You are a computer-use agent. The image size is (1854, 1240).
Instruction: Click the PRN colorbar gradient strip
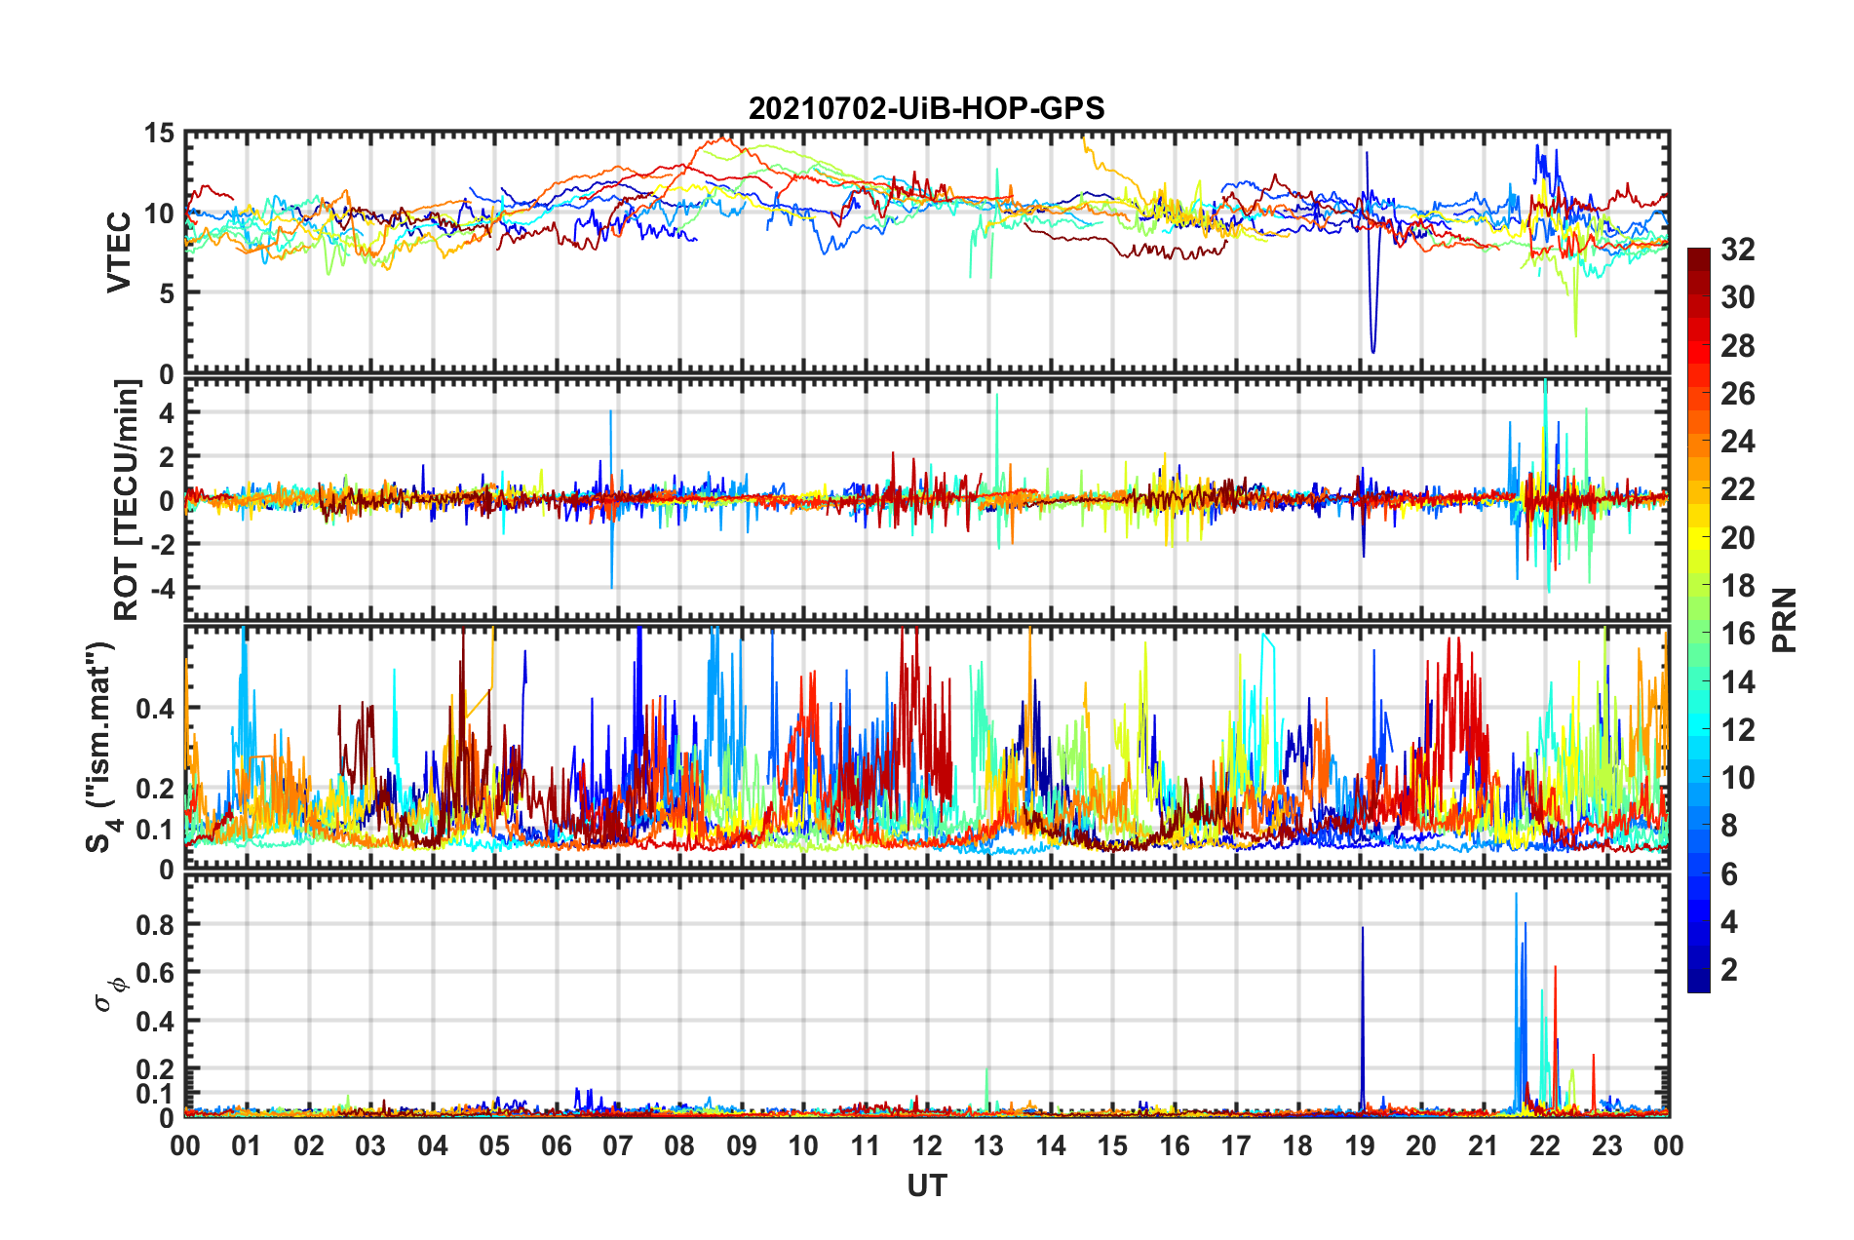click(1698, 620)
